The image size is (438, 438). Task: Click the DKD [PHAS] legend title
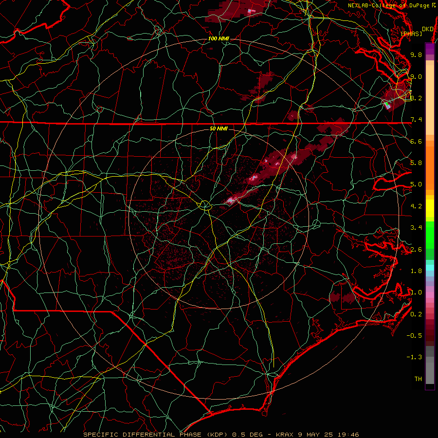coord(417,31)
